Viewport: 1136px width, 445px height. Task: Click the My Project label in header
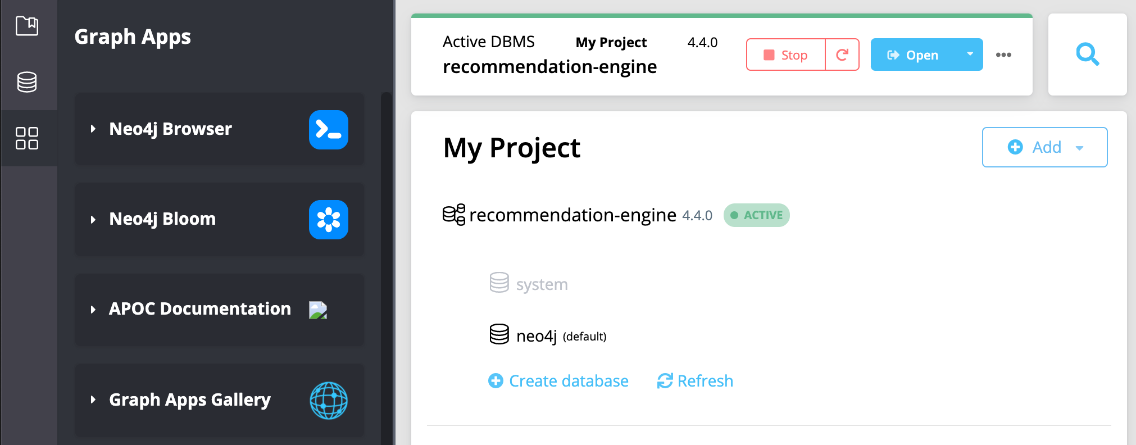pos(611,43)
